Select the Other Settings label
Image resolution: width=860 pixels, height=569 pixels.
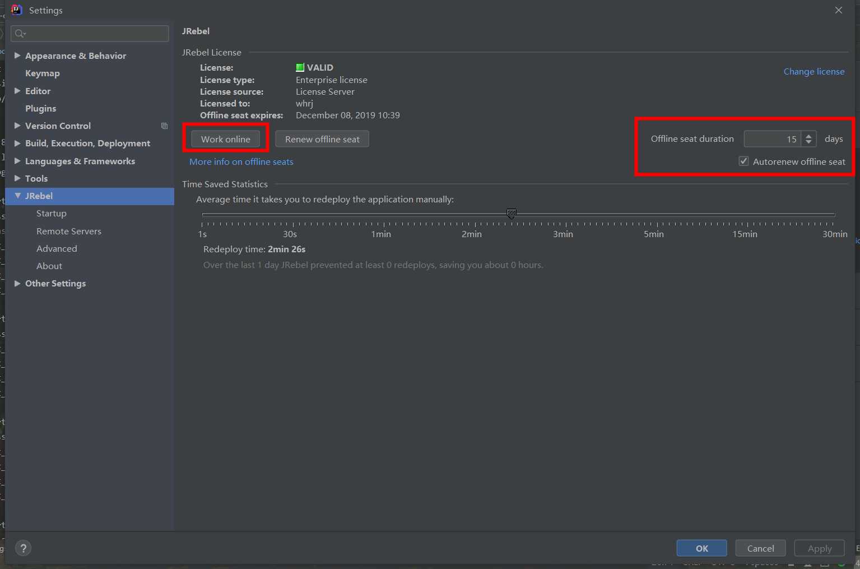pos(55,283)
